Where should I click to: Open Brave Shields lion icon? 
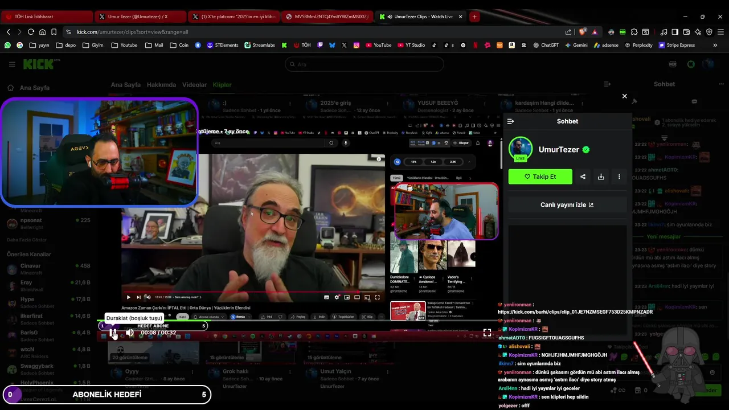coord(582,32)
